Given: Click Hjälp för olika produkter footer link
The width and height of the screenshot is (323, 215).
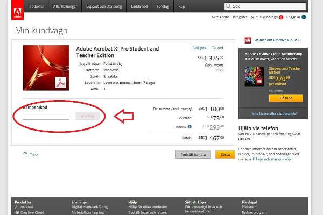Looking at the screenshot, I should point(148,207).
